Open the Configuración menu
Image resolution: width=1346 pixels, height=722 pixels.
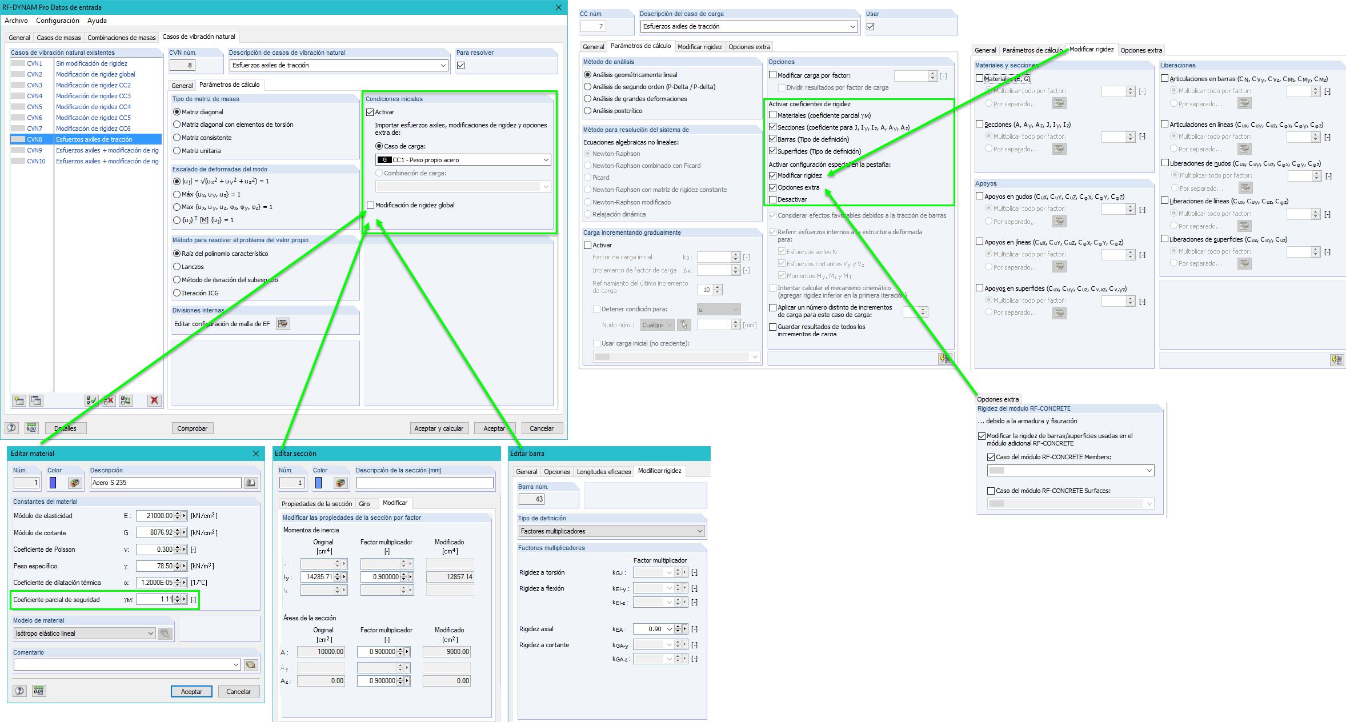point(57,21)
